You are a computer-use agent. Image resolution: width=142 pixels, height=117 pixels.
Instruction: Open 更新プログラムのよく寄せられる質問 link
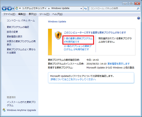[x=21, y=51]
